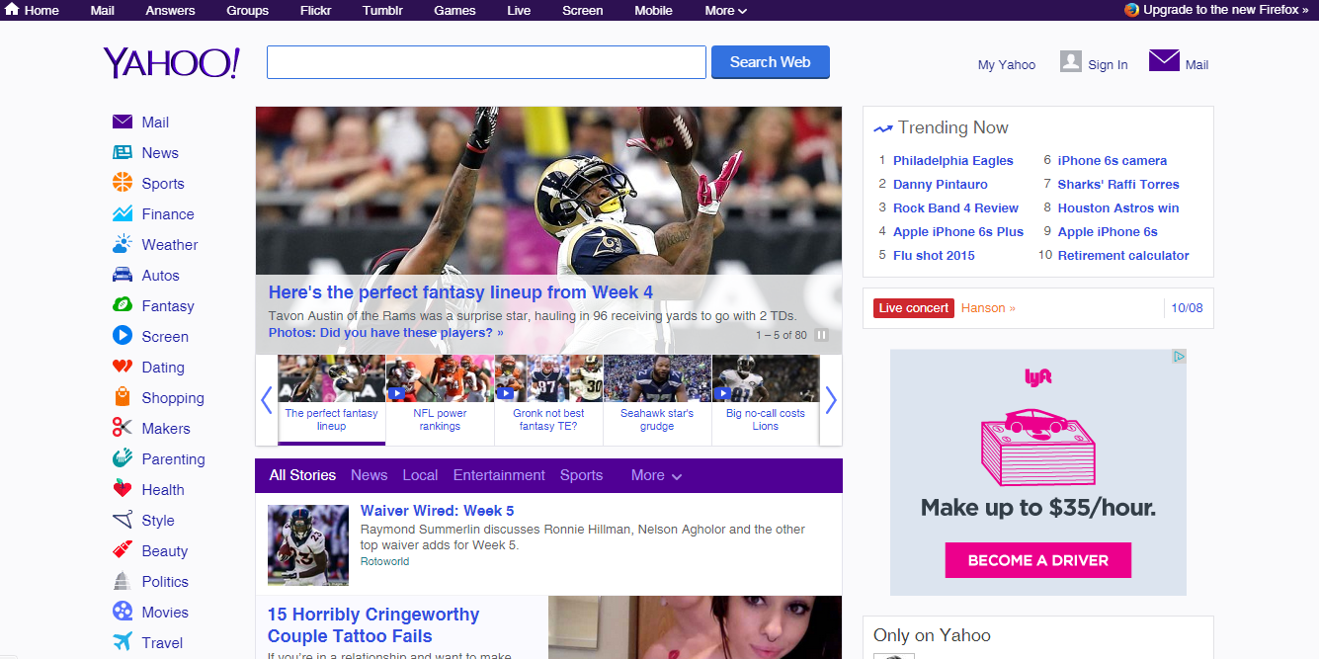Click the Yahoo! logo
Screen dimensions: 1319x659
coord(172,62)
